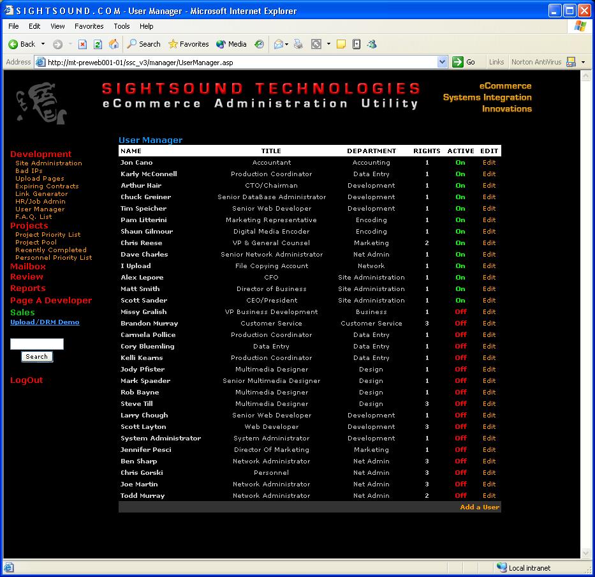Open the Personnel Priority List link
Image resolution: width=595 pixels, height=577 pixels.
tap(54, 257)
